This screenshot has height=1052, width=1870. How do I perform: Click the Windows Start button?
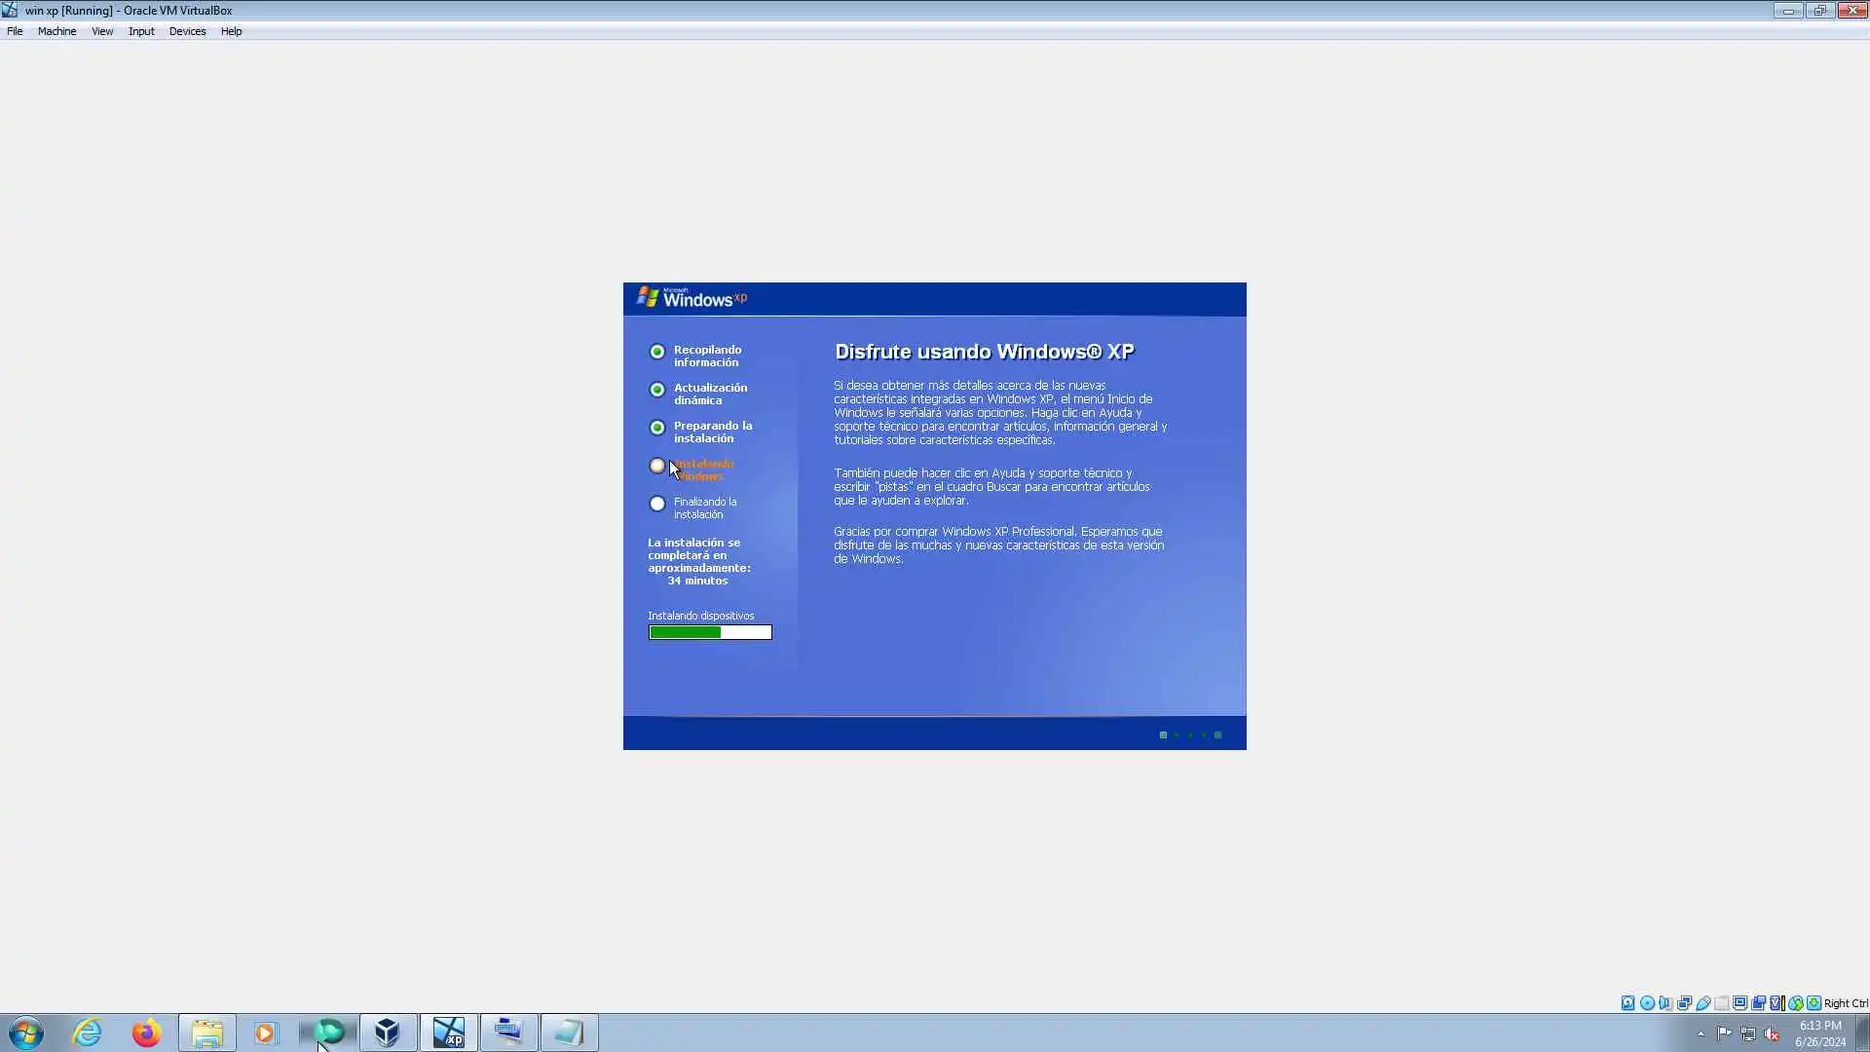click(26, 1033)
